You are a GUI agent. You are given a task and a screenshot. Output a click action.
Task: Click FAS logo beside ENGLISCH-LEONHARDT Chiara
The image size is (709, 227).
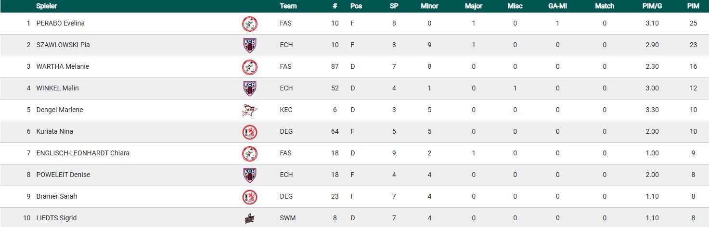[x=249, y=153]
